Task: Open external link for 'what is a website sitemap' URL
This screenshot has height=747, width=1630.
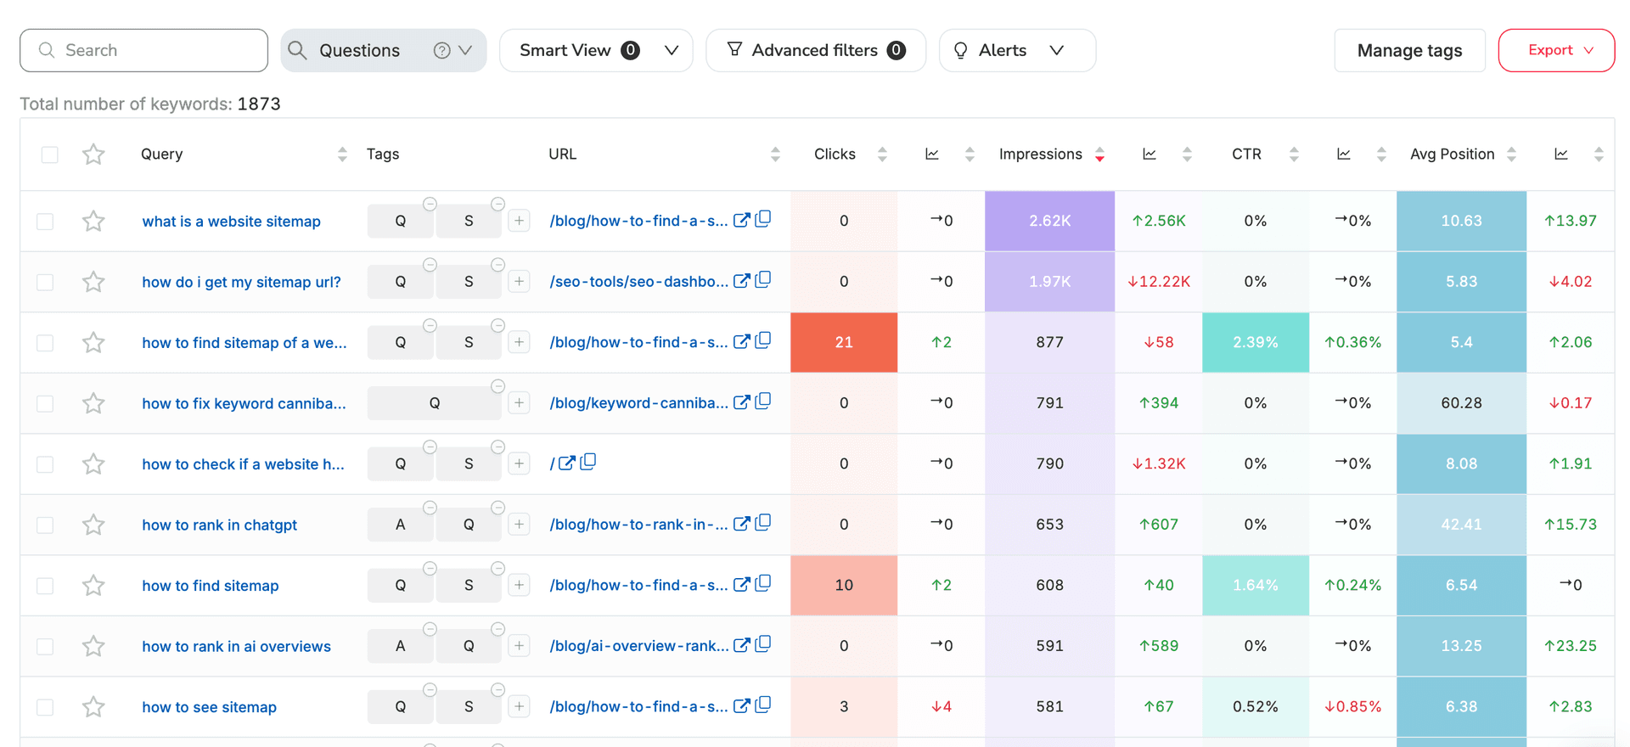Action: 741,220
